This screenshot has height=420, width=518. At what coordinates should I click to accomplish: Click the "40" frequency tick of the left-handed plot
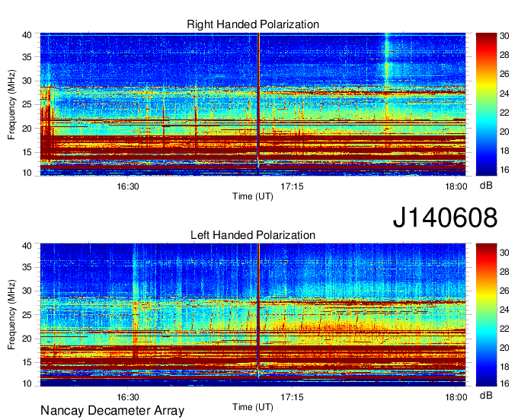pyautogui.click(x=27, y=246)
